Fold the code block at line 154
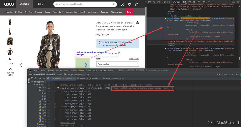 (x=55, y=107)
